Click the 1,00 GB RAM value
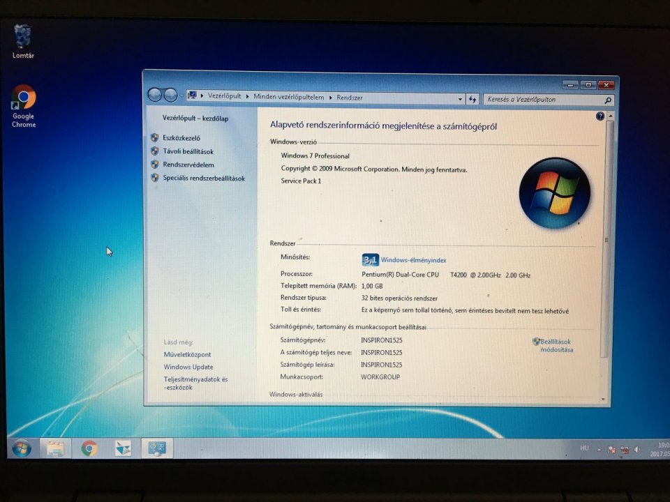Viewport: 670px width, 502px height. point(372,286)
